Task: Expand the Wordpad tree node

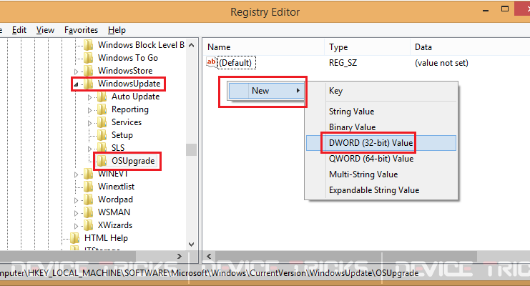Action: click(76, 200)
